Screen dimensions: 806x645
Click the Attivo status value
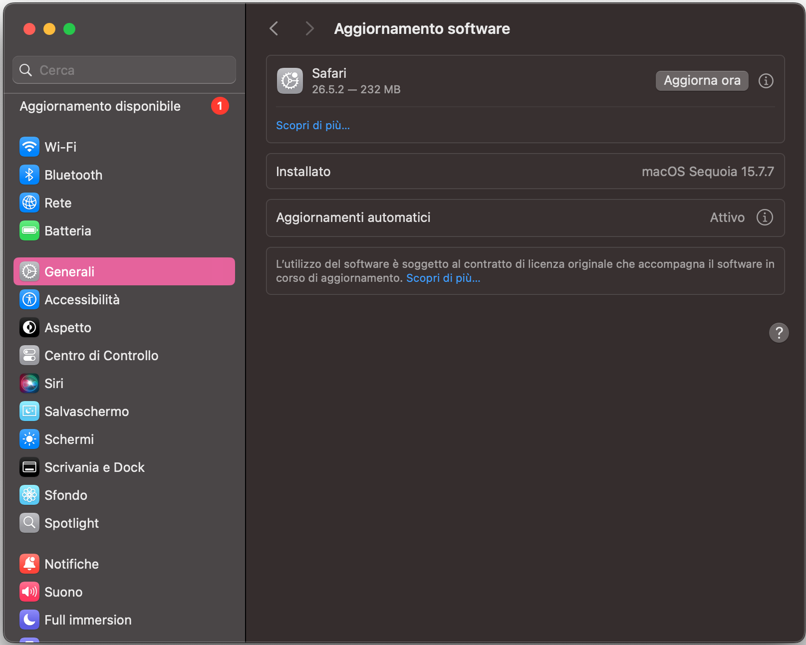[727, 217]
